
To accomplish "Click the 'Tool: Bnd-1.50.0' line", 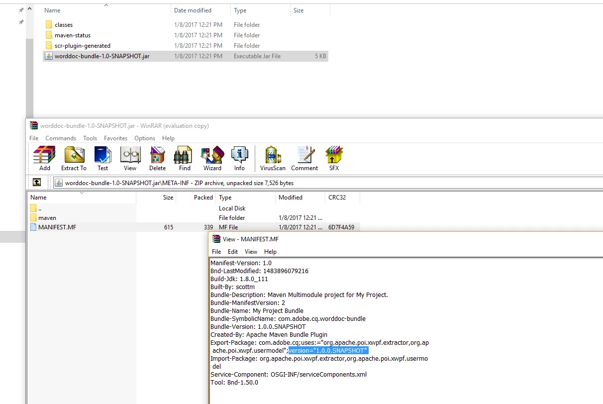I will pos(234,383).
